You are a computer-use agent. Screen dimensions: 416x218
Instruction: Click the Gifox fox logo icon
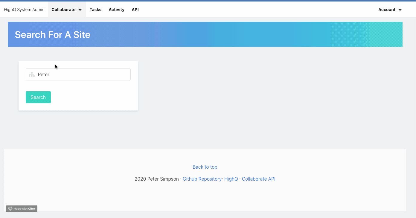pos(10,209)
